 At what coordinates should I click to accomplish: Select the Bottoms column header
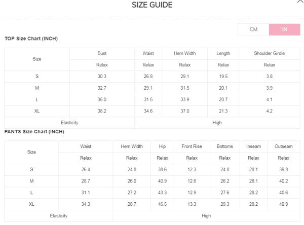(224, 146)
